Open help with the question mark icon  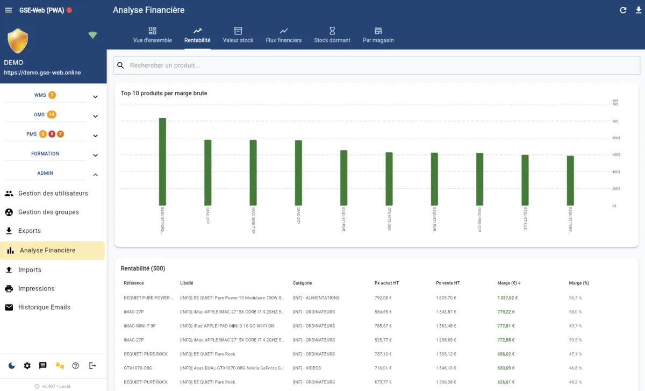[76, 366]
